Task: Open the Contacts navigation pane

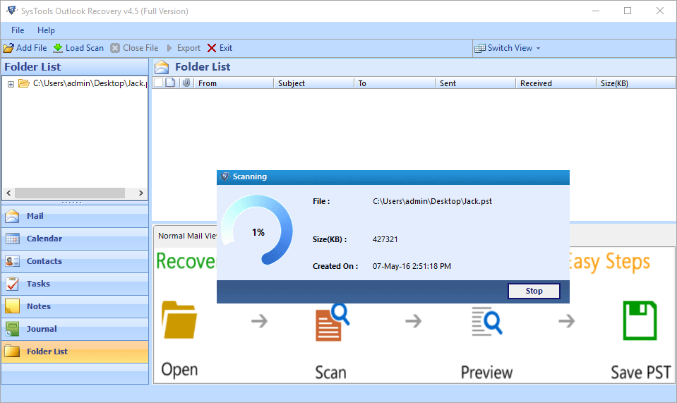Action: click(75, 261)
